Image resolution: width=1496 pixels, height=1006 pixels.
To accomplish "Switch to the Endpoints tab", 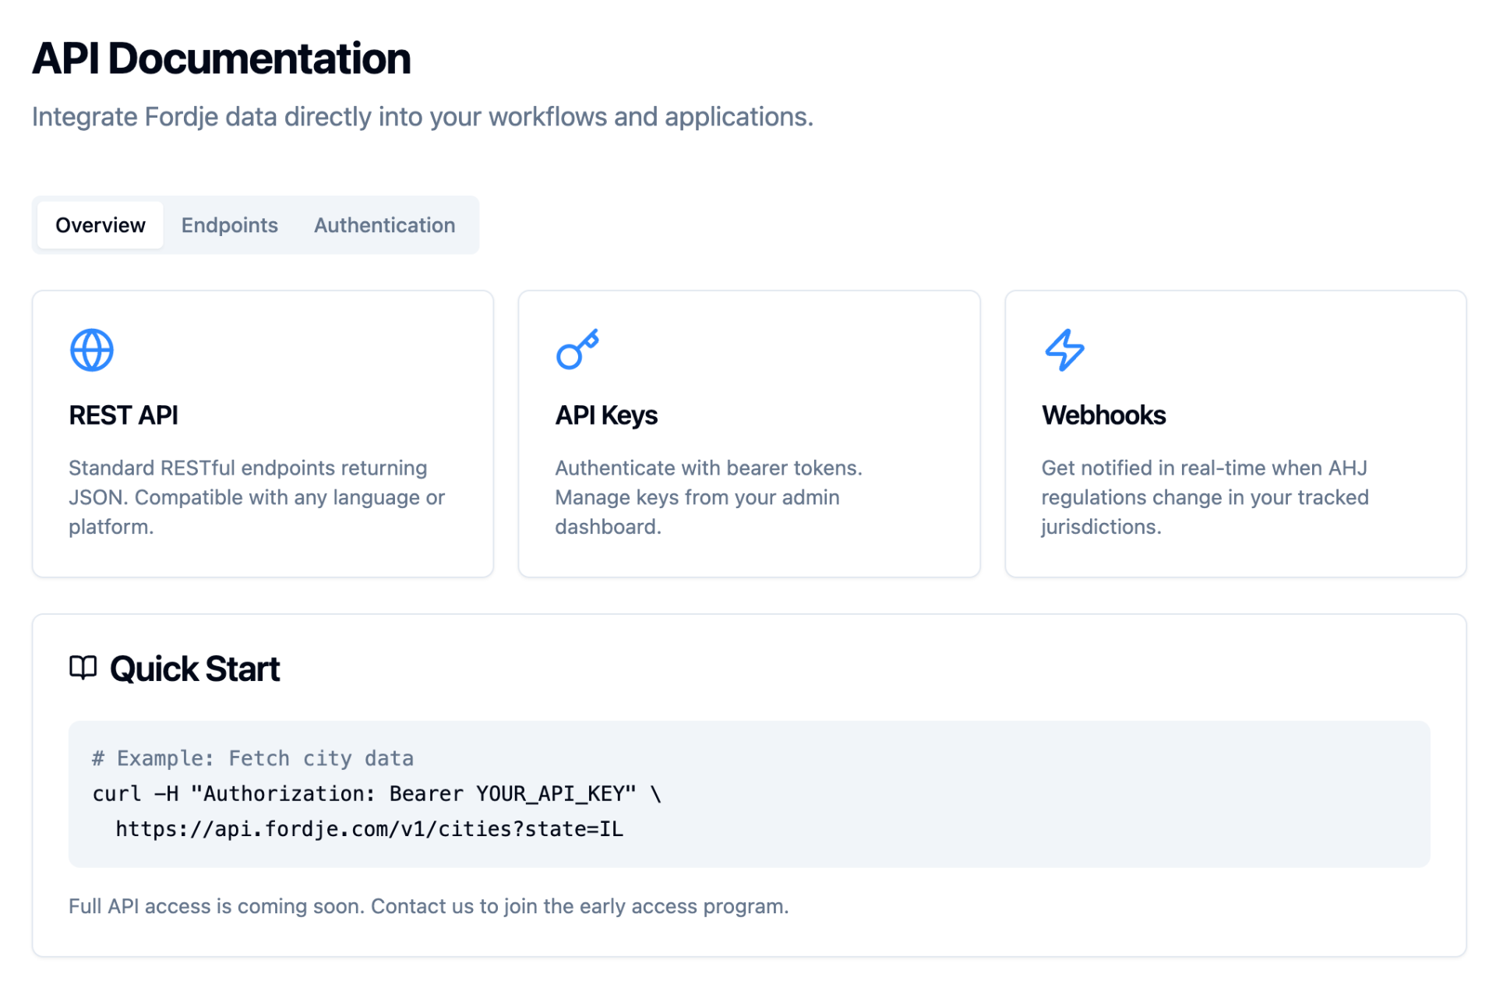I will click(229, 225).
